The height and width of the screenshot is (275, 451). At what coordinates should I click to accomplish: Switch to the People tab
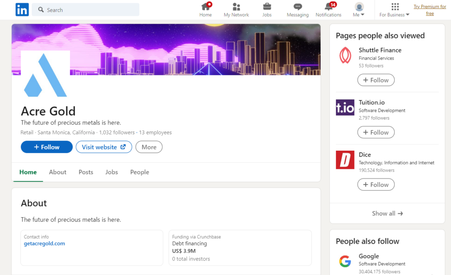coord(140,172)
